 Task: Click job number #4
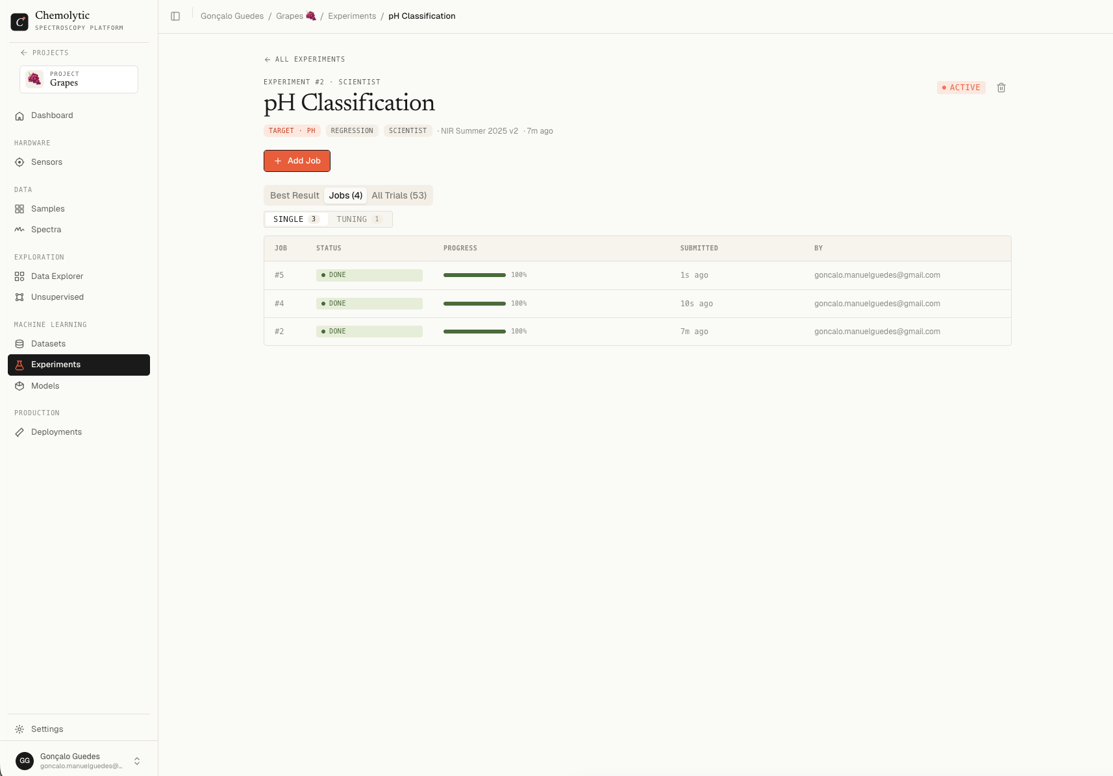pyautogui.click(x=279, y=304)
